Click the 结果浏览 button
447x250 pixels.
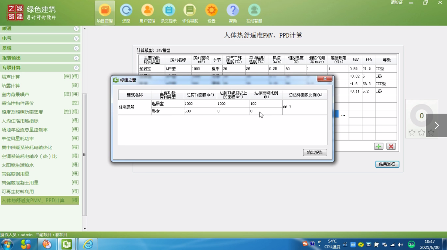(387, 164)
